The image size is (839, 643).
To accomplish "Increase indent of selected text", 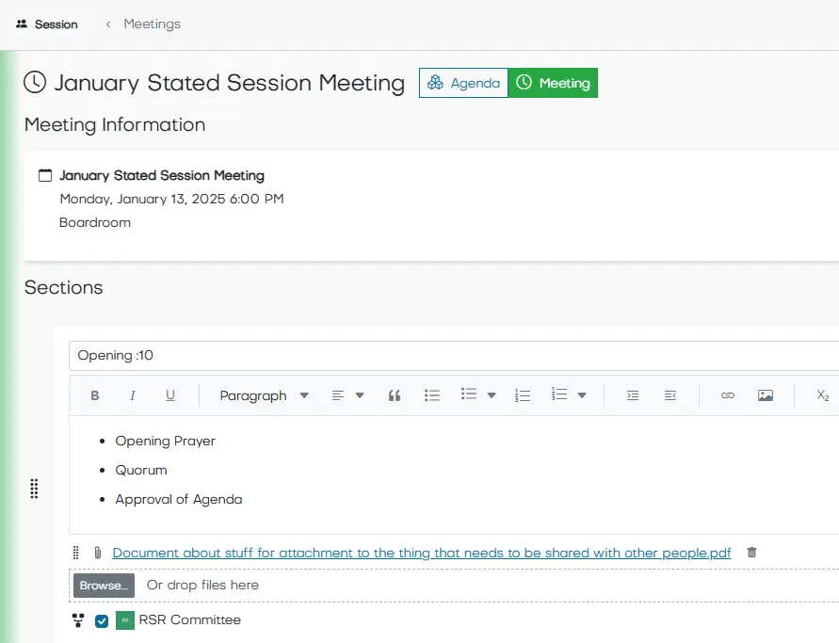I will (633, 395).
